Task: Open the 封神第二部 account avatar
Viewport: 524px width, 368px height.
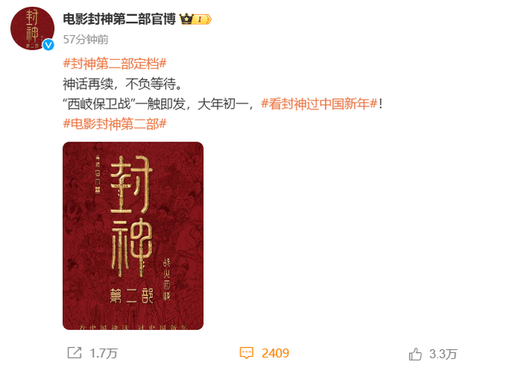Action: point(32,28)
